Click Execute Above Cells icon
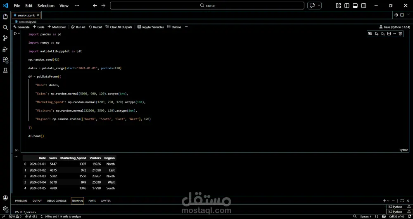 click(377, 33)
